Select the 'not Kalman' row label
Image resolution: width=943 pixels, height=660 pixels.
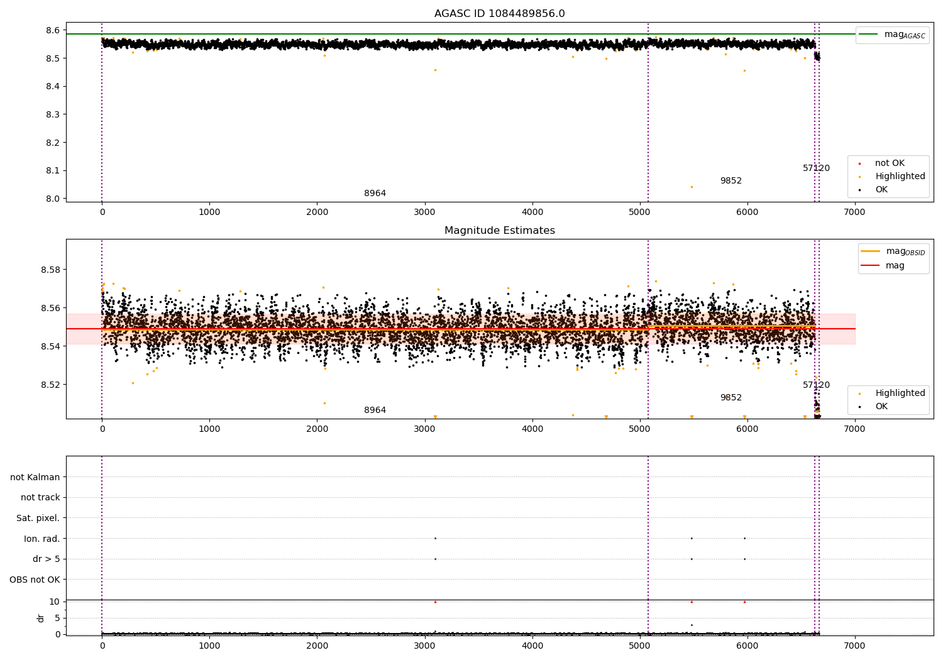[x=35, y=477]
